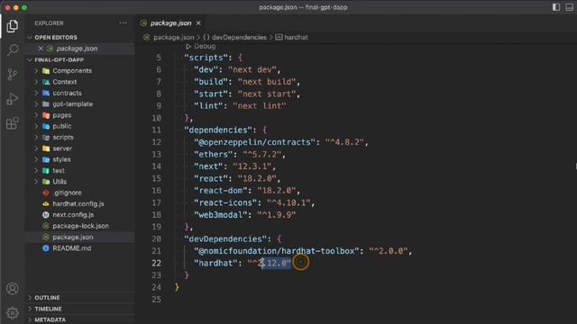Screen dimensions: 577x324
Task: Toggle primary sidebar layout icon
Action: [556, 7]
